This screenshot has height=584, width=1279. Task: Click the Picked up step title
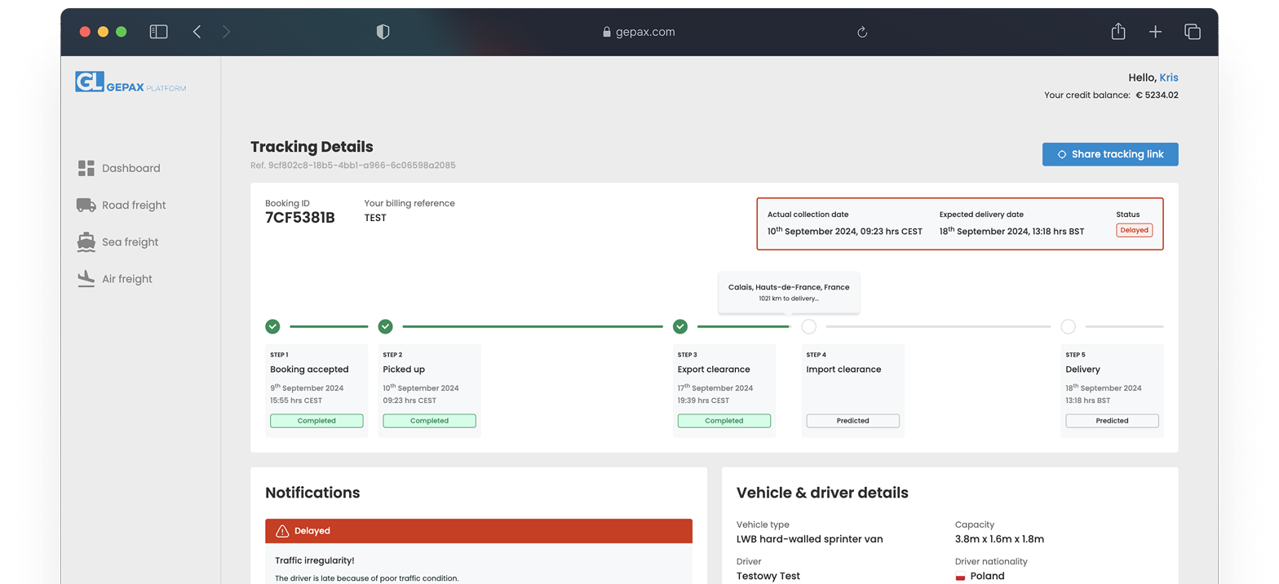coord(404,369)
